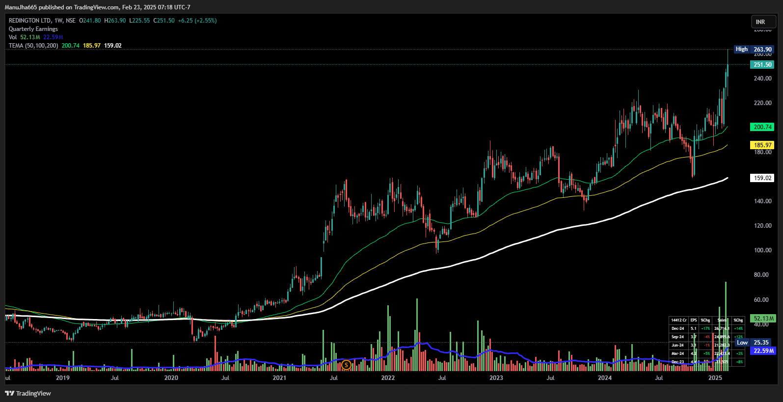Image resolution: width=783 pixels, height=402 pixels.
Task: Click the 120.00 price axis value
Action: pos(762,226)
